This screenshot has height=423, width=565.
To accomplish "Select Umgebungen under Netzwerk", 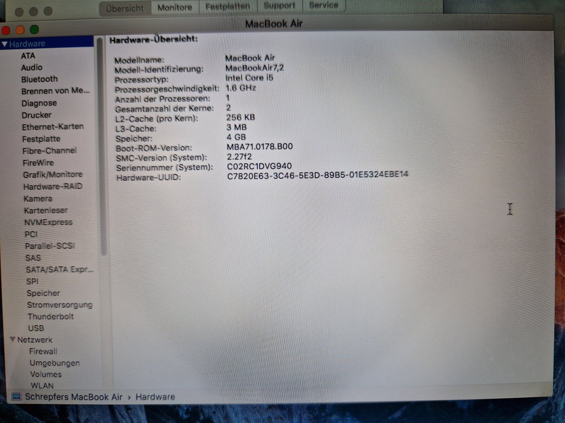I will (x=55, y=363).
